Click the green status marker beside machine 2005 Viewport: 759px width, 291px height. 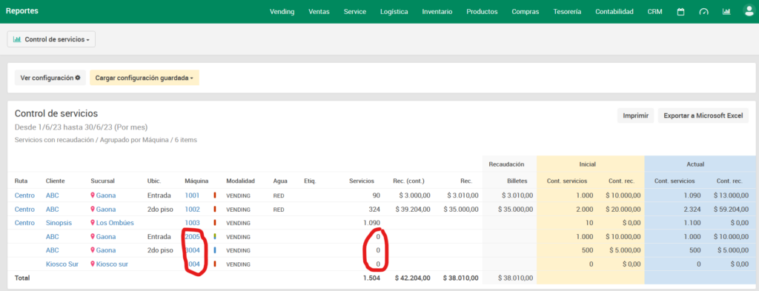click(x=214, y=236)
